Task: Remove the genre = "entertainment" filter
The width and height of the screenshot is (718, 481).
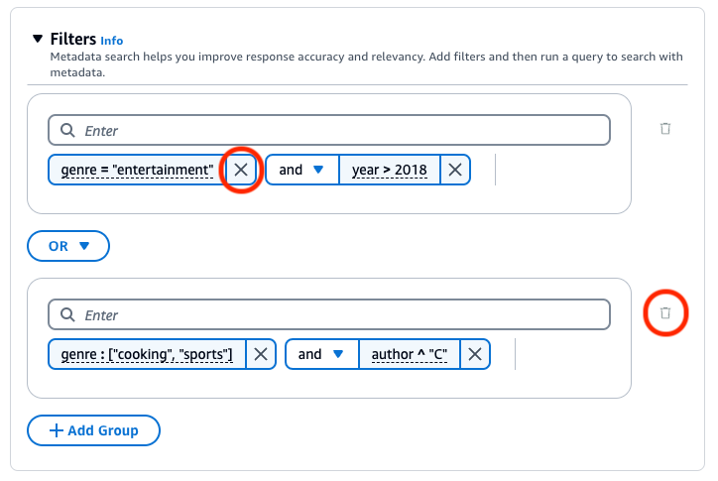Action: [240, 170]
